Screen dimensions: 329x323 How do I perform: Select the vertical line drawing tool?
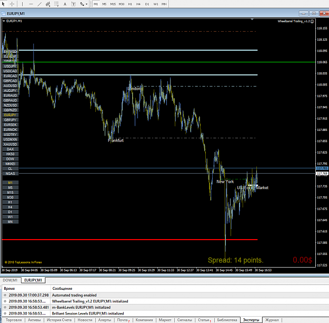tap(22, 4)
